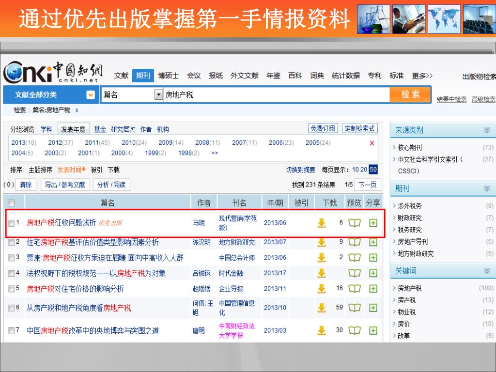This screenshot has height=372, width=496.
Task: Share the 时代金融 article
Action: [x=373, y=273]
